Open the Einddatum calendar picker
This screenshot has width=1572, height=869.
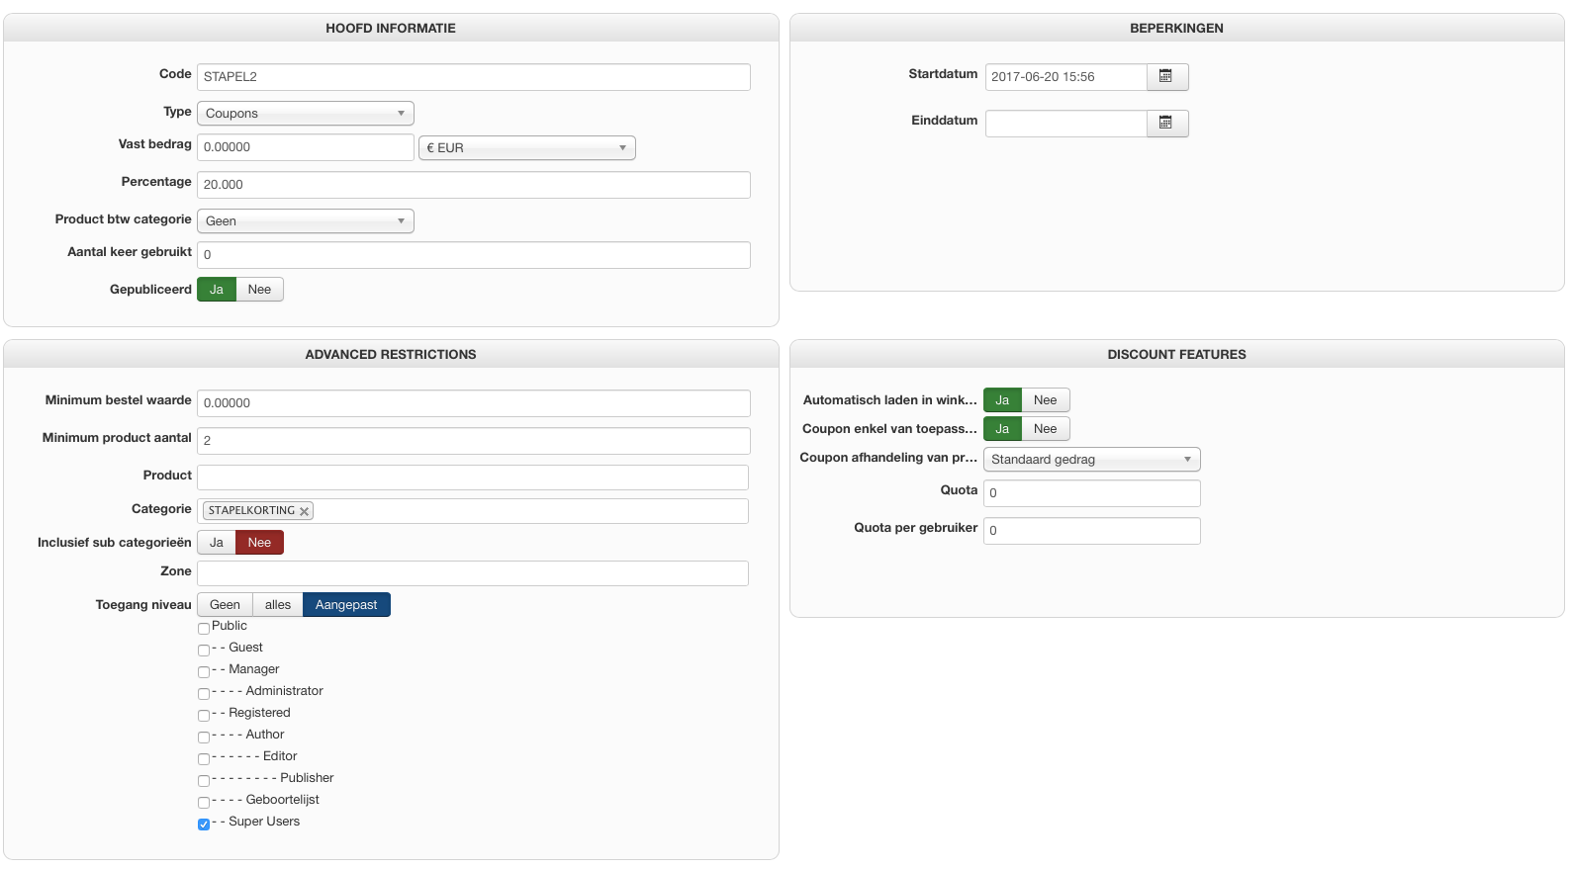pyautogui.click(x=1166, y=124)
